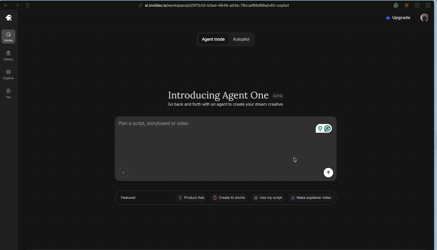Click the Featured label

(x=128, y=198)
